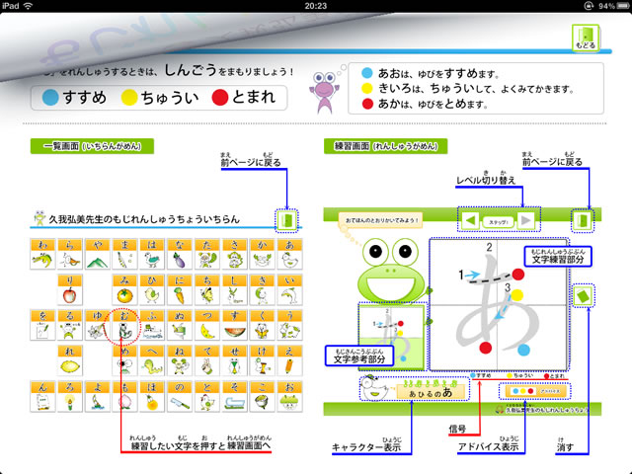632x474 pixels.
Task: Select the み tile with orange
Action: pos(125,289)
